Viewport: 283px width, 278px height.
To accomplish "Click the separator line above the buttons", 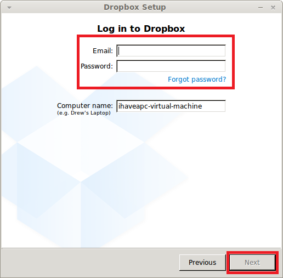I will 141,248.
